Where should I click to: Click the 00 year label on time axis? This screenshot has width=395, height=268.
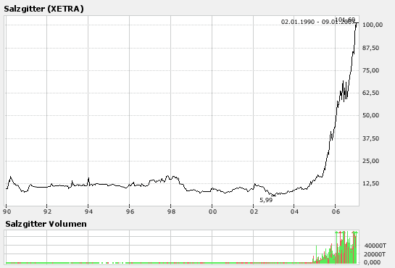click(212, 212)
